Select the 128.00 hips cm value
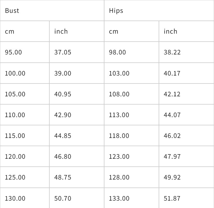This screenshot has height=208, width=214. pyautogui.click(x=119, y=177)
